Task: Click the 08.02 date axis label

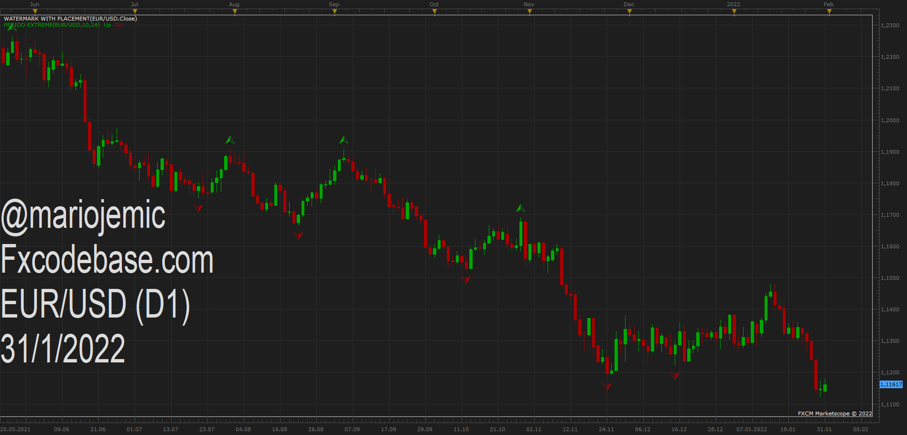Action: pyautogui.click(x=861, y=429)
